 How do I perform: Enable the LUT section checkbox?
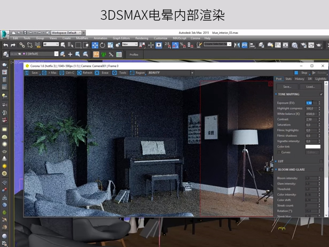click(x=322, y=161)
